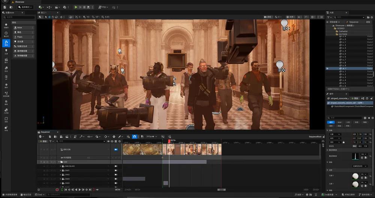This screenshot has height=198, width=375.
Task: Select the Actor filter tab in Details
Action: [x=339, y=122]
